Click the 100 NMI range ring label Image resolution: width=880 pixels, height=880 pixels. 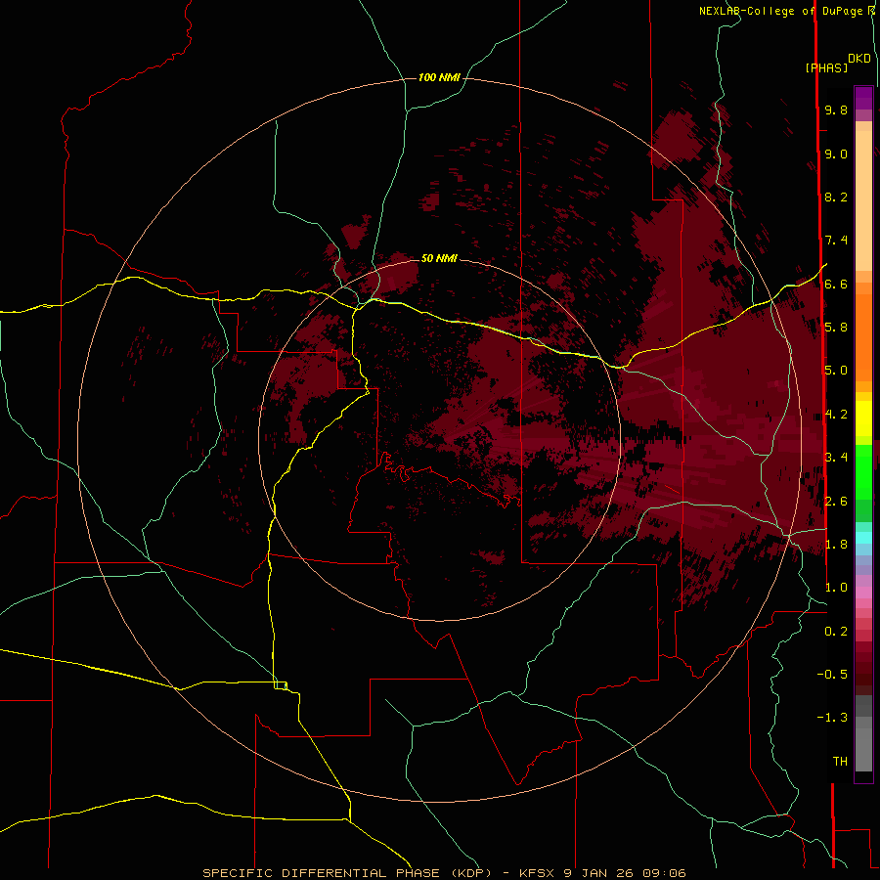(x=439, y=77)
